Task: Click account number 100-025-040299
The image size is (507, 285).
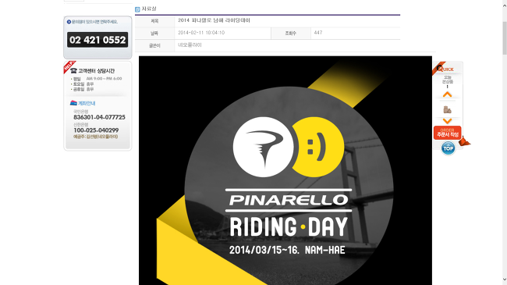Action: (96, 130)
